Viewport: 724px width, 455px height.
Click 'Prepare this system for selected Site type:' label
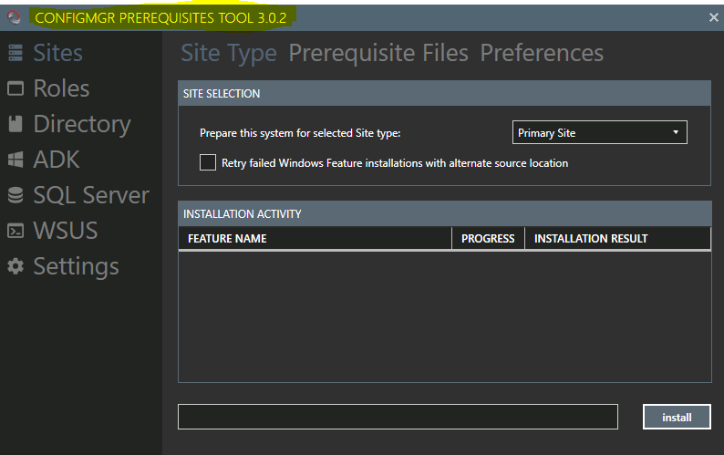(x=300, y=133)
